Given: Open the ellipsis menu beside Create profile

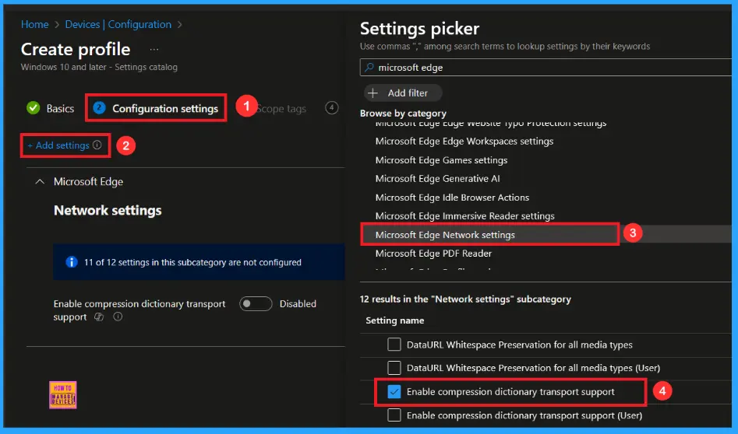Looking at the screenshot, I should click(x=154, y=49).
